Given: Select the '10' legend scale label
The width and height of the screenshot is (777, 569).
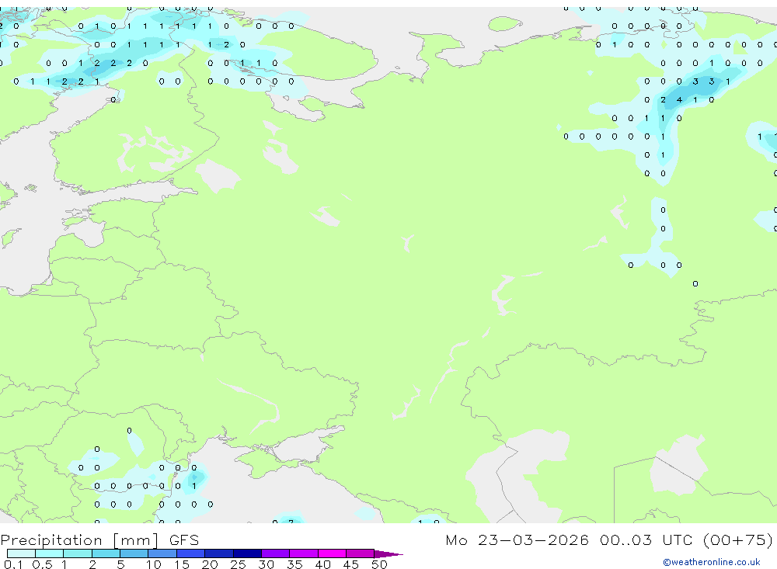Looking at the screenshot, I should click(153, 564).
